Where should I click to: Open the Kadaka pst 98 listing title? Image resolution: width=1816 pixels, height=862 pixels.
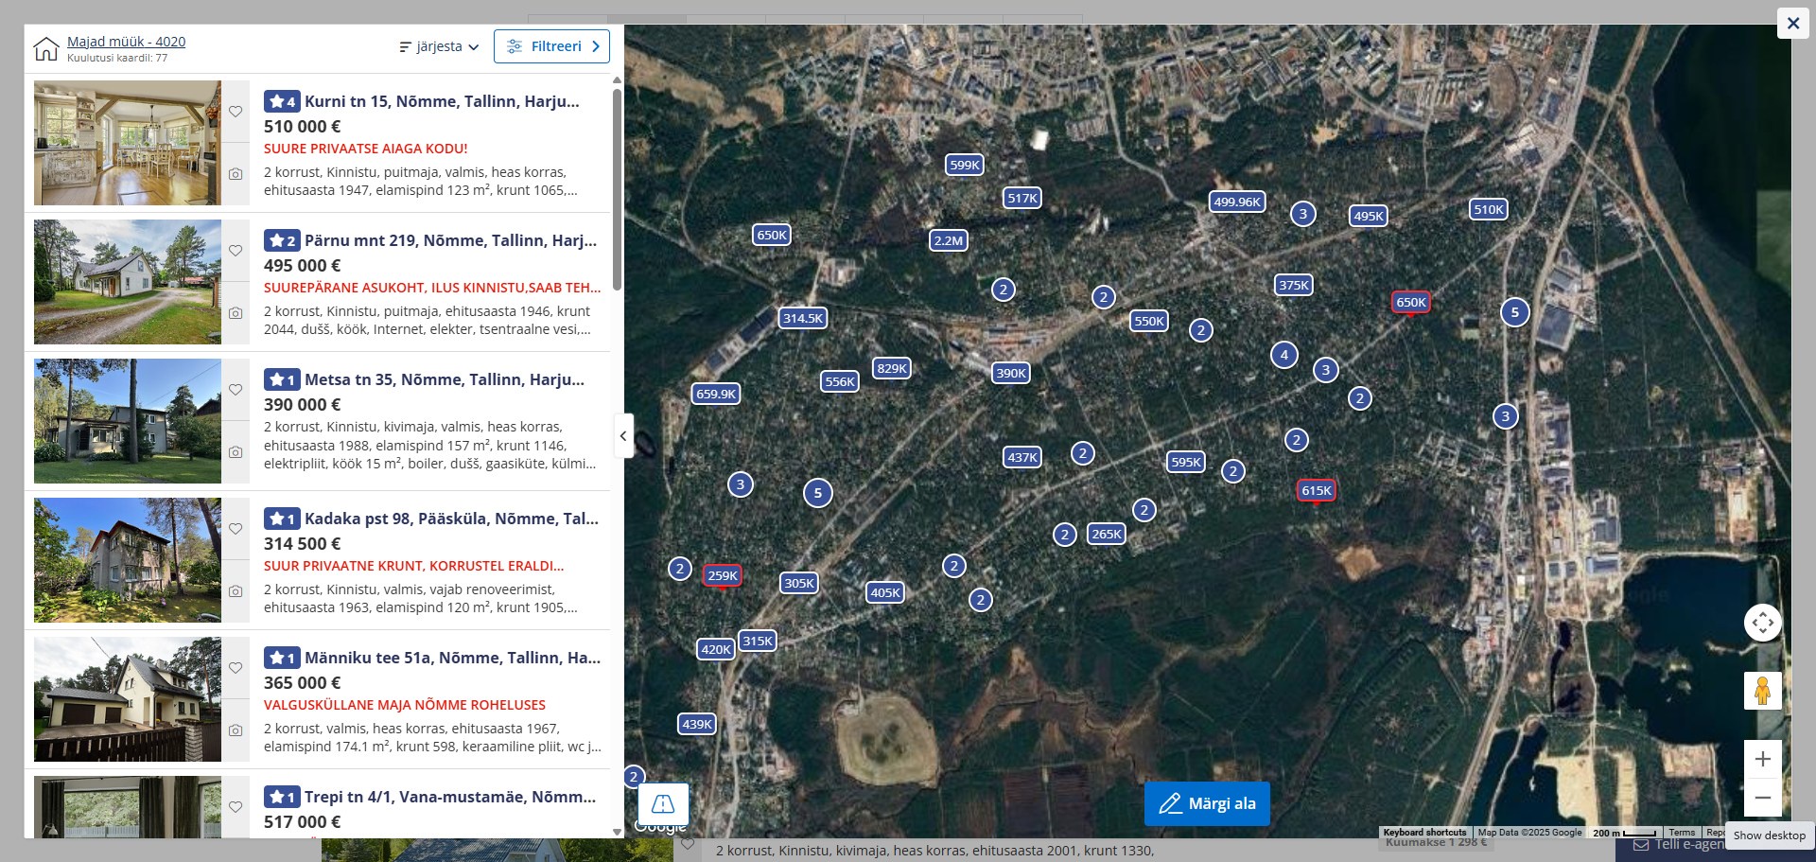(x=451, y=519)
